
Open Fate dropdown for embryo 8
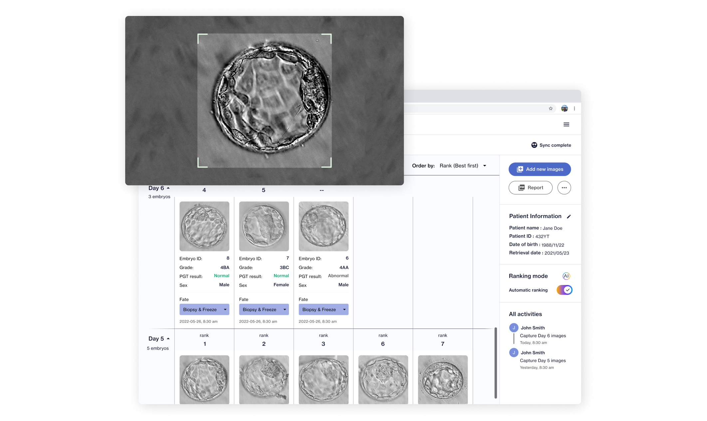[x=204, y=310]
